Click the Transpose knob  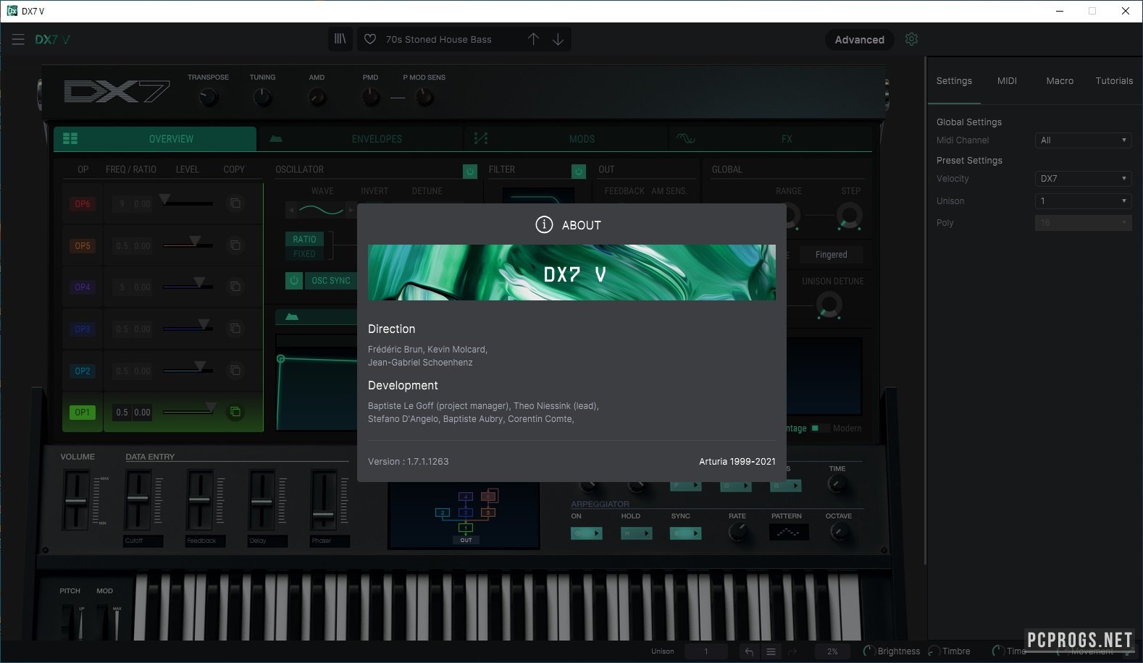pyautogui.click(x=209, y=96)
